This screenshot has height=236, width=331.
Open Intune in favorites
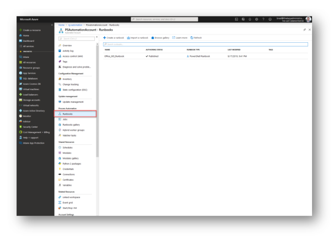coord(24,57)
